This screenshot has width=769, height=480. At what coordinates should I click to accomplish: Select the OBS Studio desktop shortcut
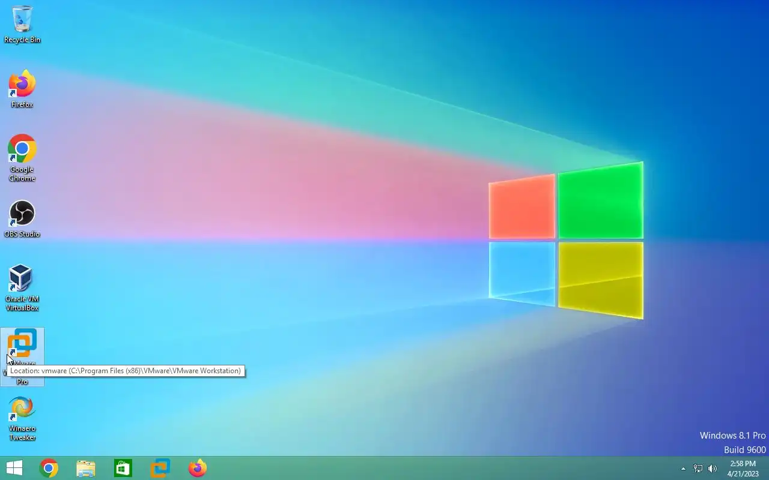pos(22,218)
